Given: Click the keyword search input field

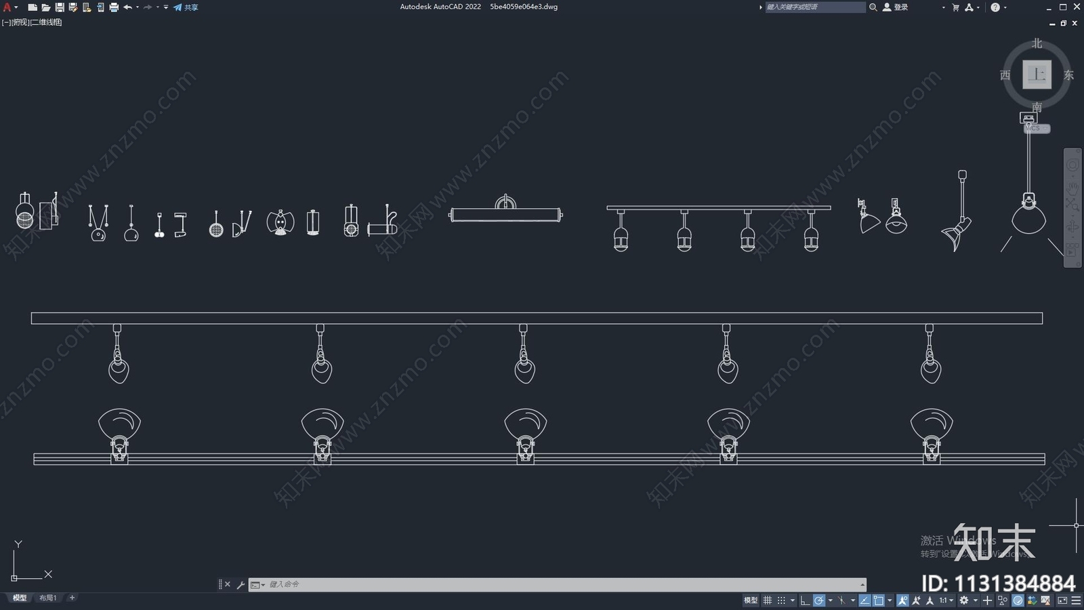Looking at the screenshot, I should (x=815, y=7).
